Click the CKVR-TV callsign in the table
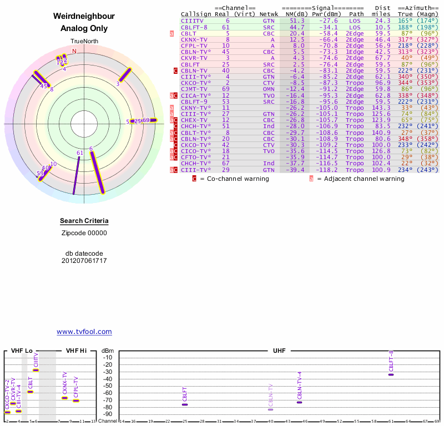This screenshot has width=444, height=426. (194, 58)
